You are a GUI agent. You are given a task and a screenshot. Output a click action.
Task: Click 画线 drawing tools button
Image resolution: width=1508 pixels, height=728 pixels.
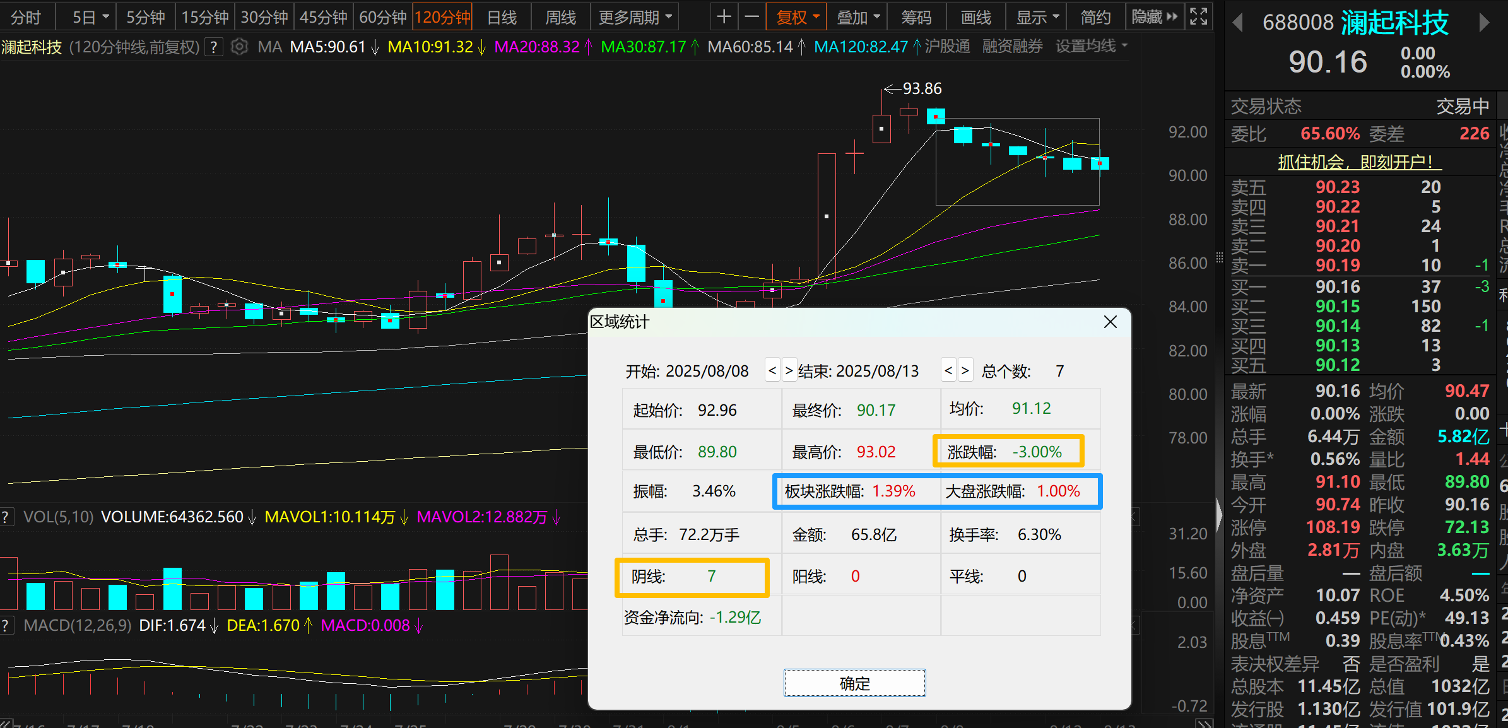[x=976, y=17]
